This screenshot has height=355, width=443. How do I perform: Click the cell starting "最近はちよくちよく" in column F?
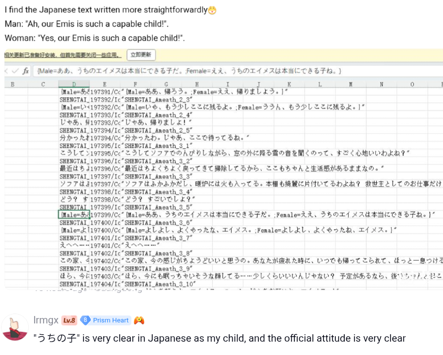[x=252, y=168]
